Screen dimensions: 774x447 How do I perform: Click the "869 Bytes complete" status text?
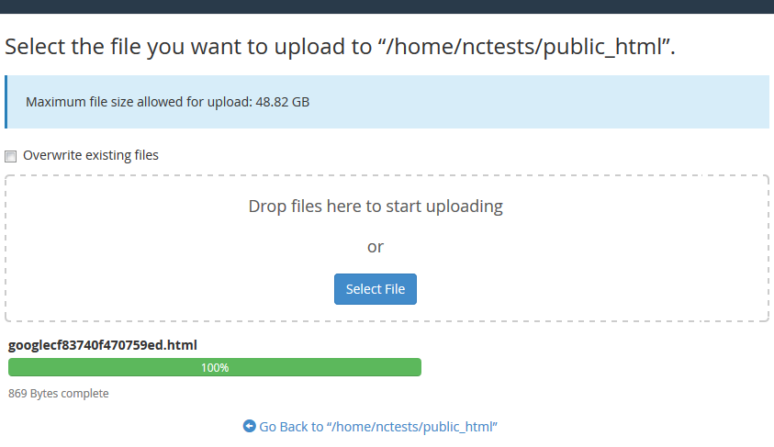point(59,394)
